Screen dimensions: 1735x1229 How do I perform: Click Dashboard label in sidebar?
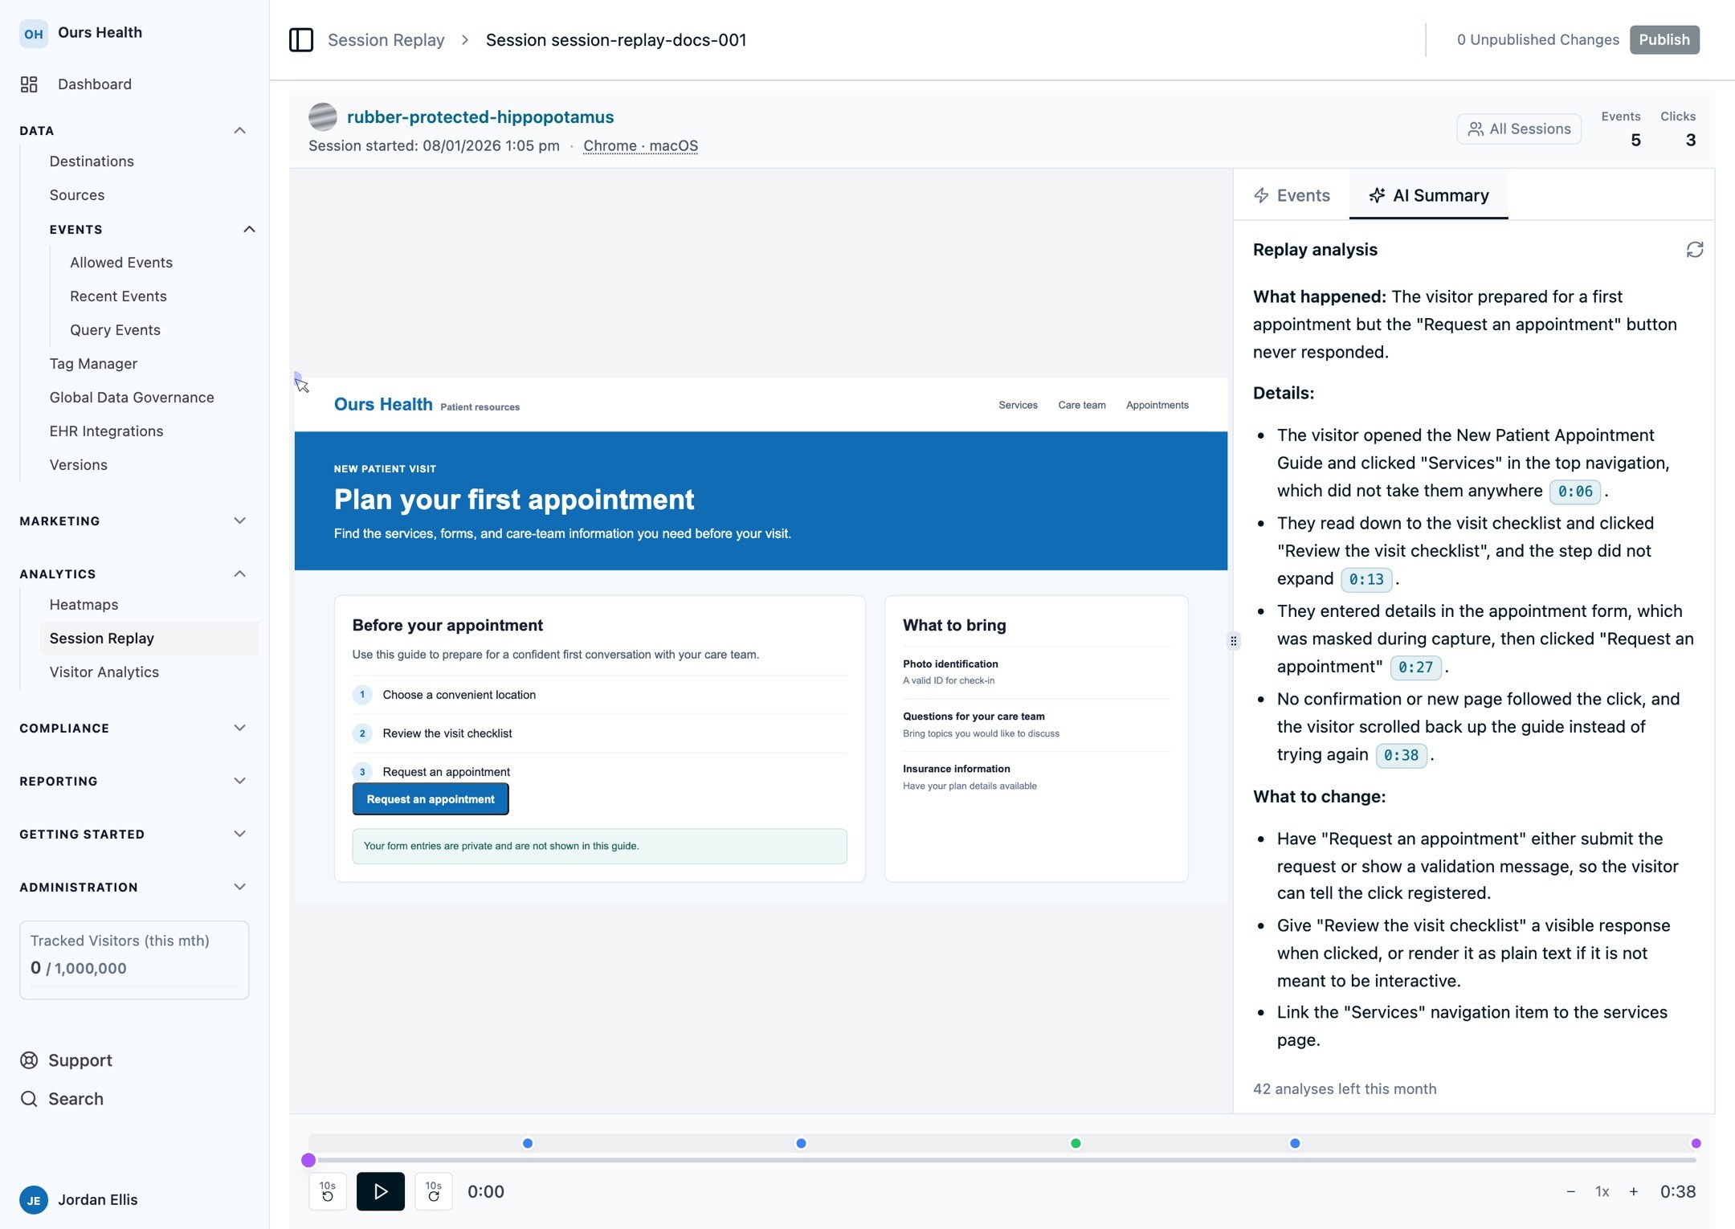[95, 84]
